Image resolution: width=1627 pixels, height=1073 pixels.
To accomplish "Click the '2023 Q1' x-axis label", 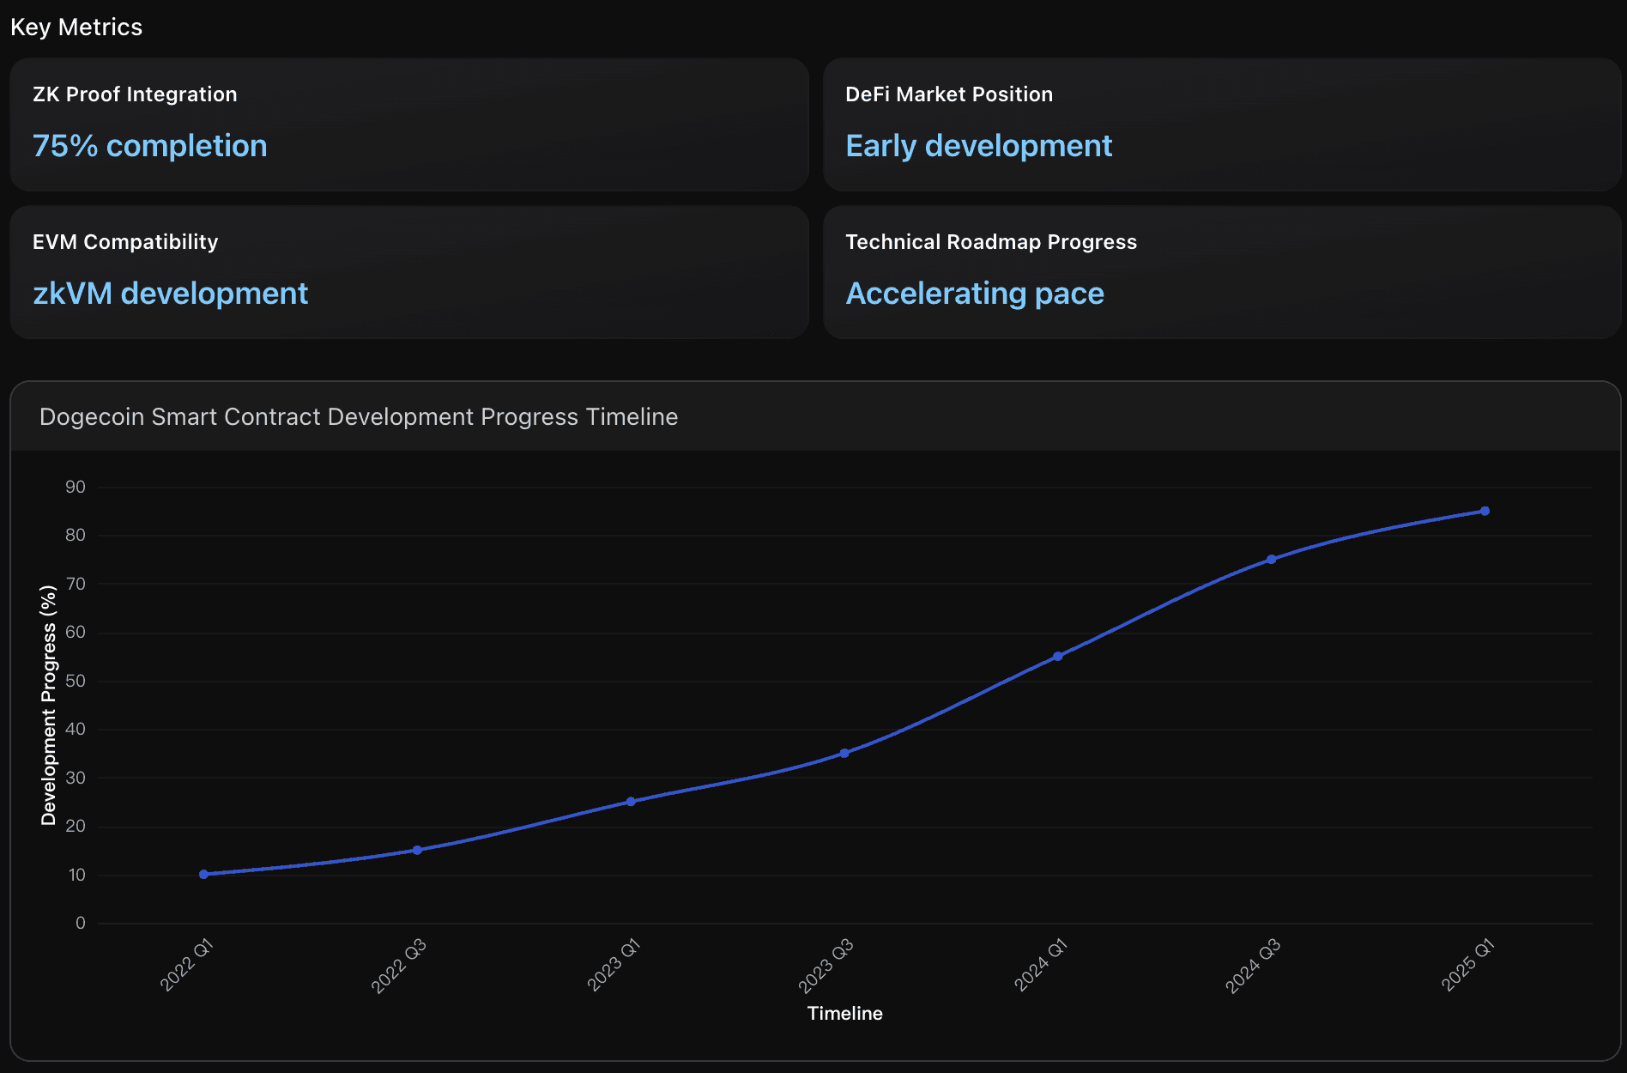I will click(x=614, y=966).
